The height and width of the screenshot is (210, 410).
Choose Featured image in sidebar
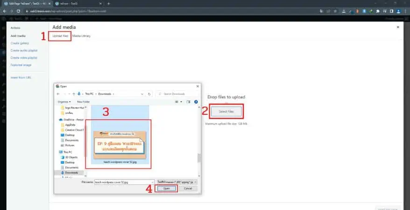coord(21,65)
